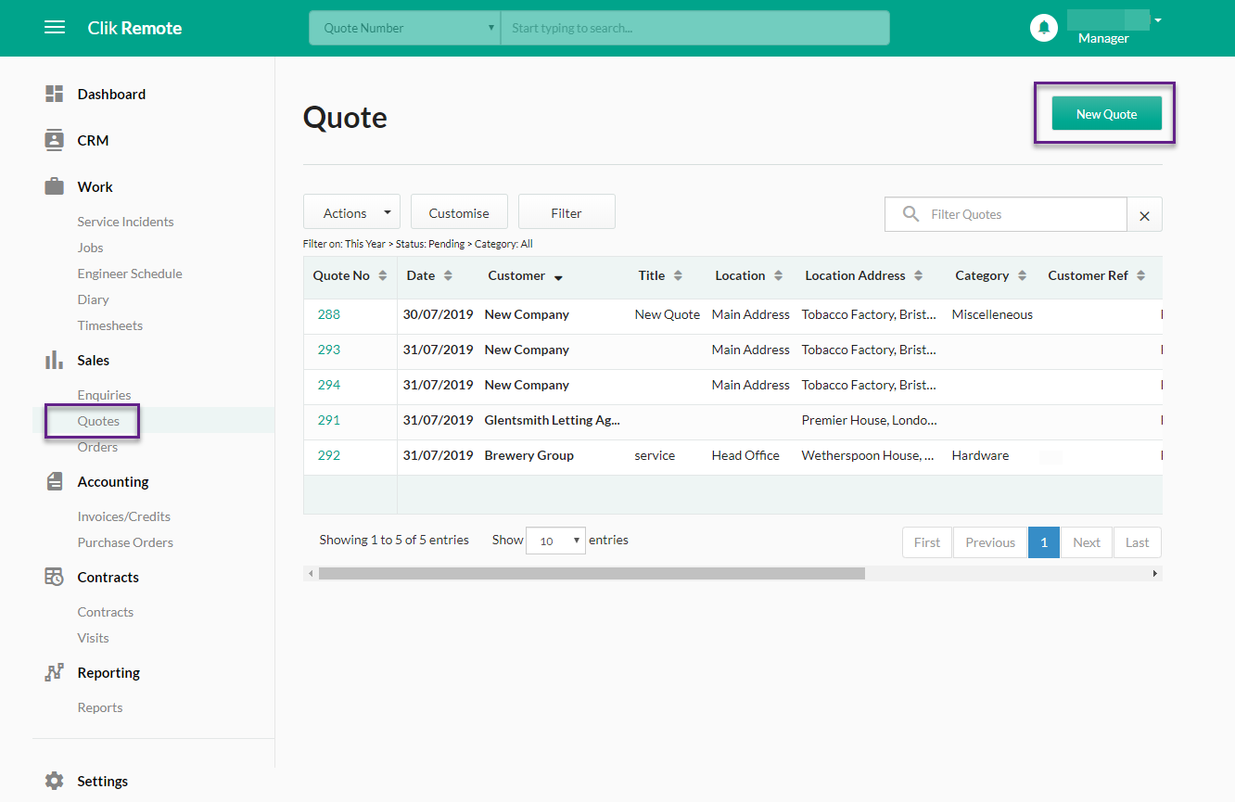Open Visits under Contracts
1235x802 pixels.
click(93, 638)
